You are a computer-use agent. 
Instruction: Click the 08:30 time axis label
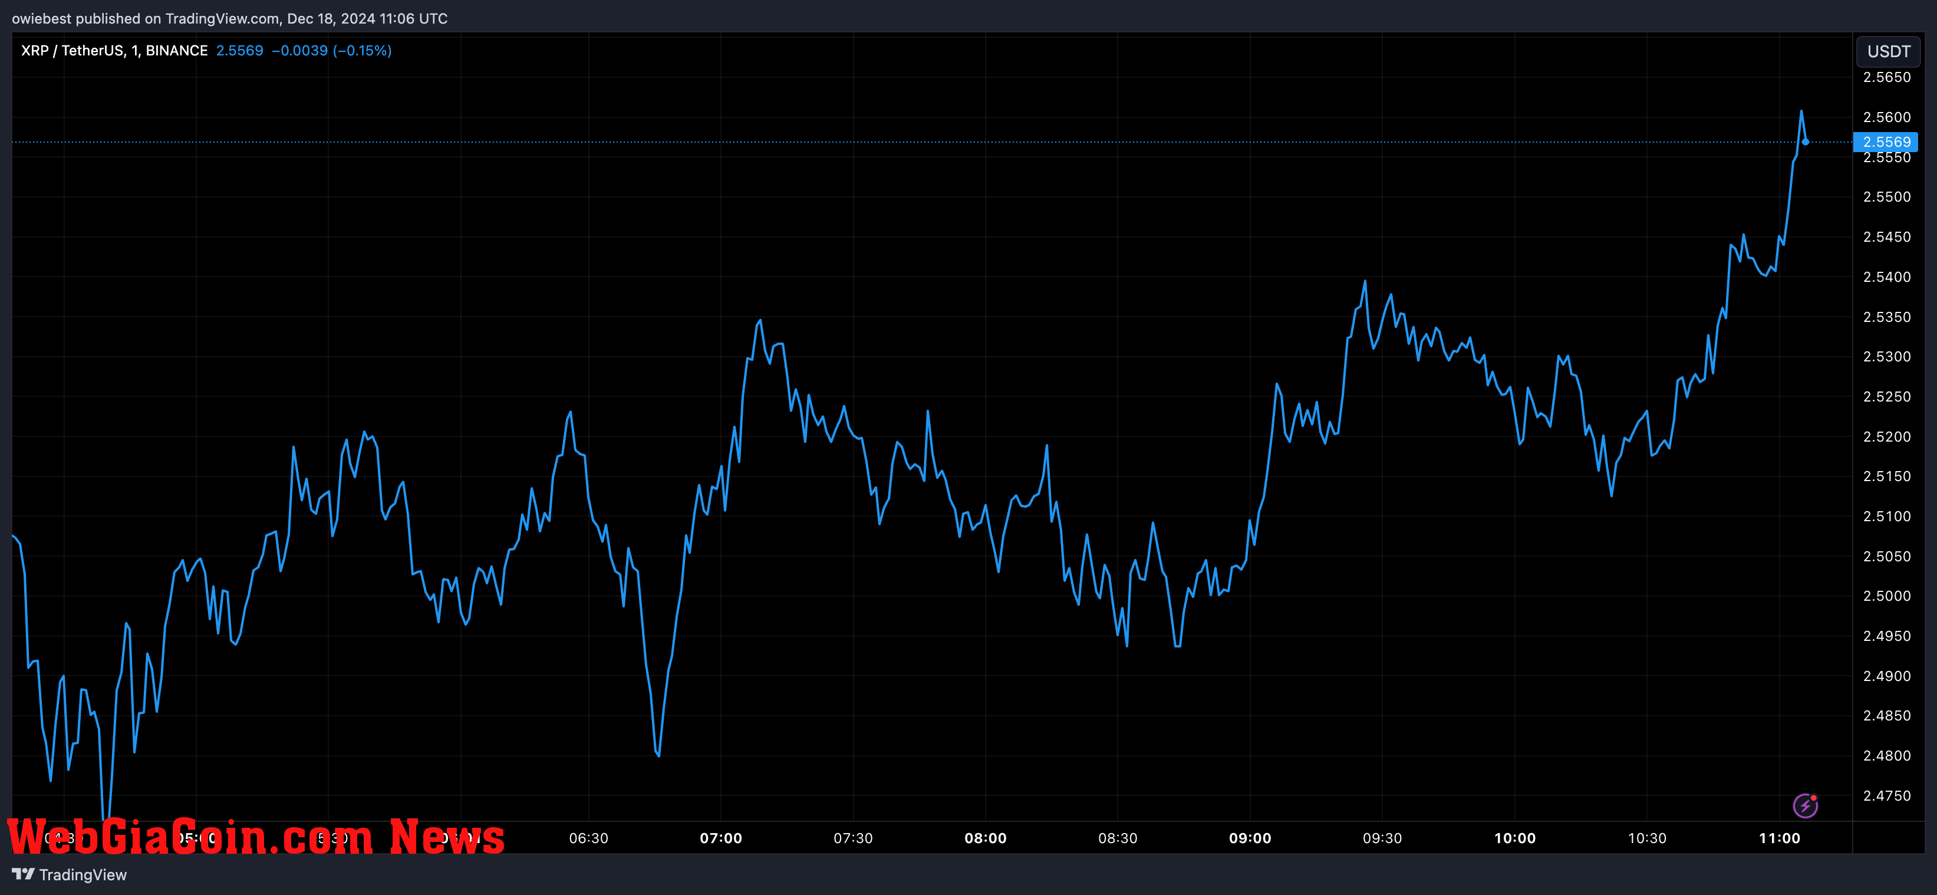[x=1118, y=838]
